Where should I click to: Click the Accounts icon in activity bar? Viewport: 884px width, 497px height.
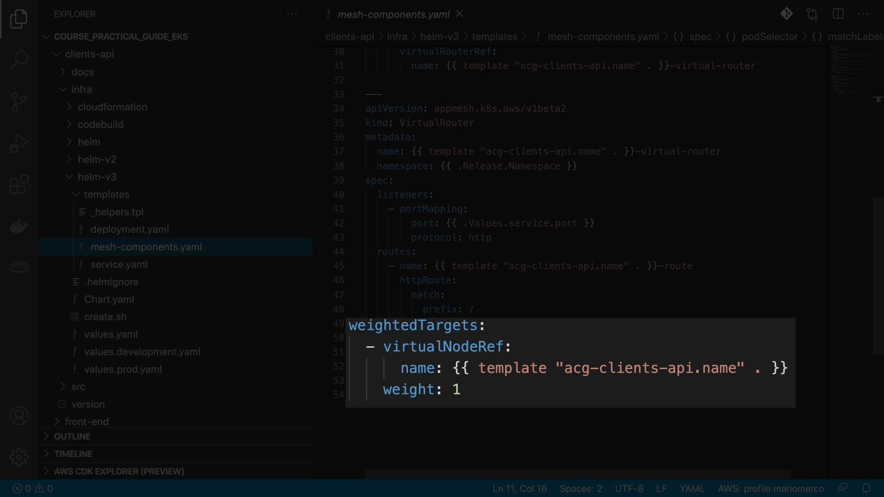tap(19, 416)
